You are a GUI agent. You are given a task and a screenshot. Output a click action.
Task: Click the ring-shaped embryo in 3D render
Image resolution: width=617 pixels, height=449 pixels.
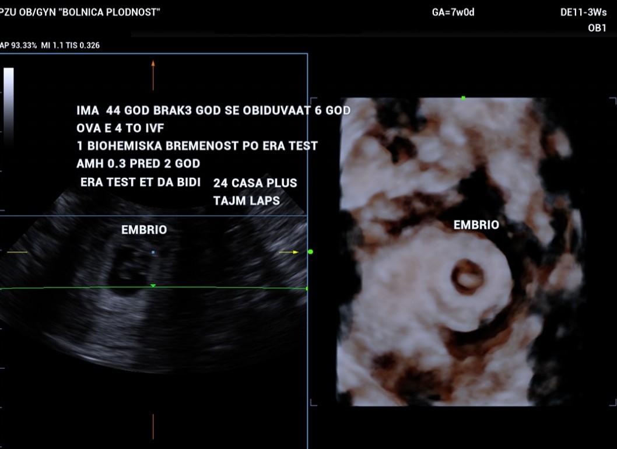click(468, 277)
